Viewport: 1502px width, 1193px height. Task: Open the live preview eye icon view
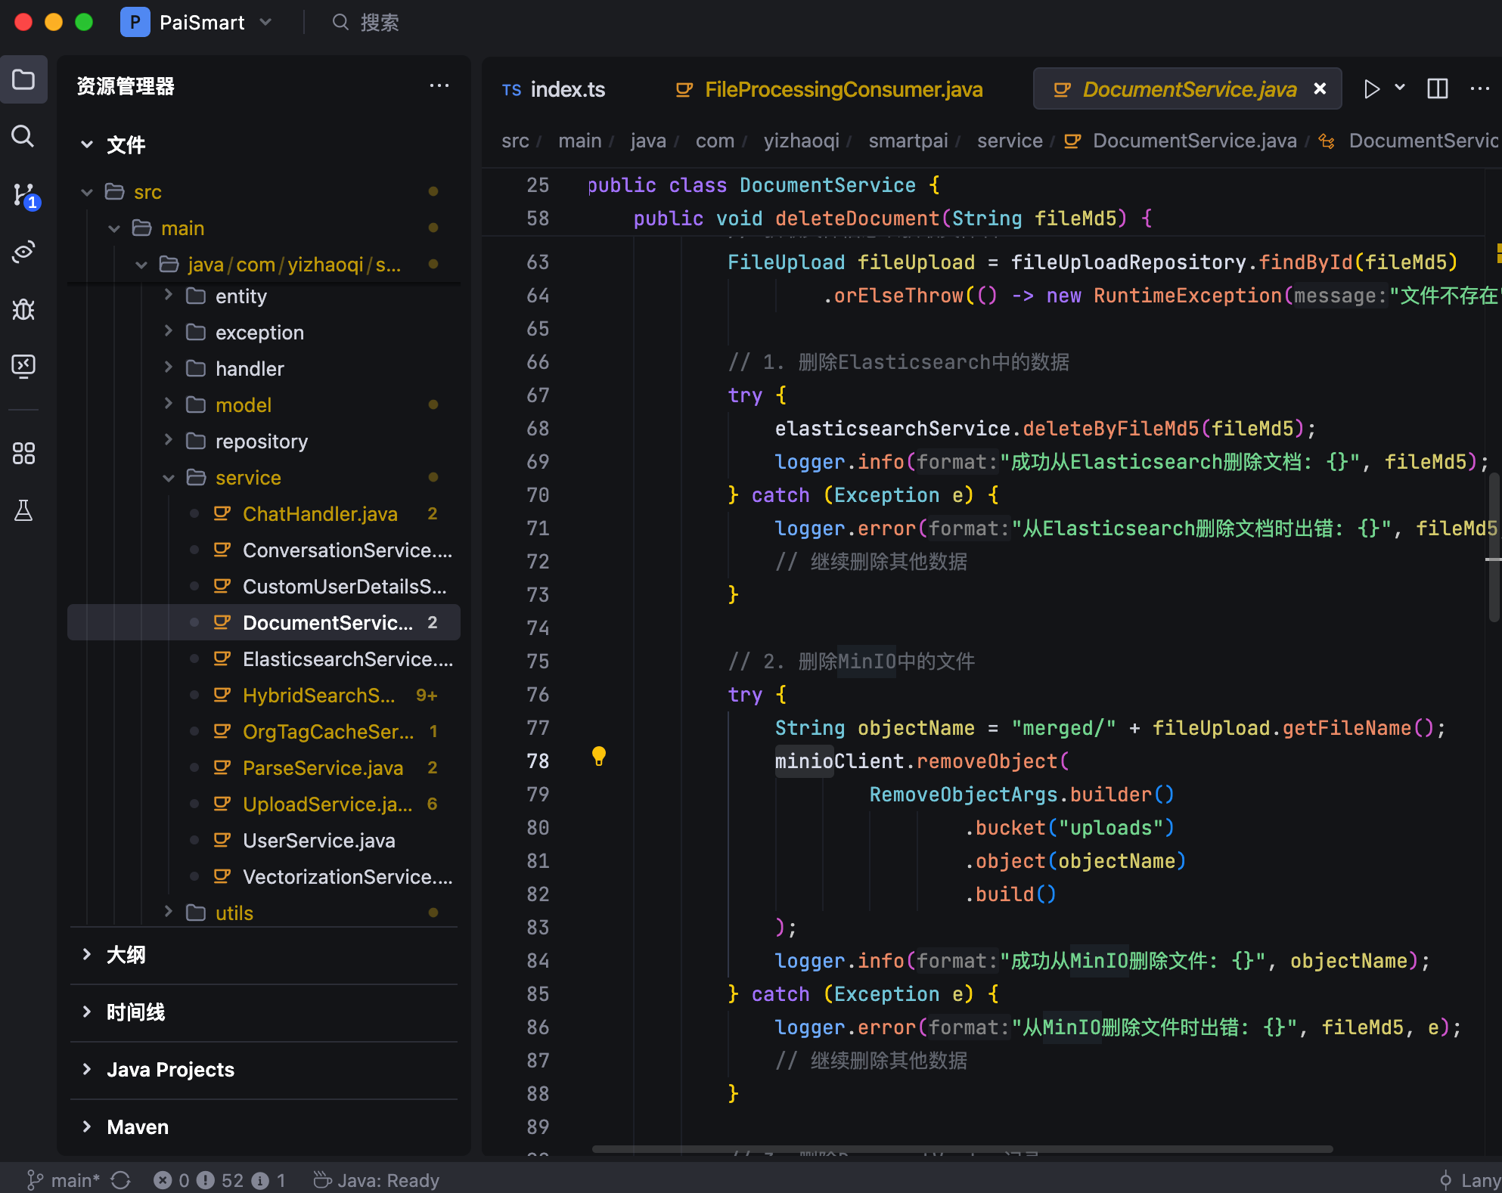23,252
